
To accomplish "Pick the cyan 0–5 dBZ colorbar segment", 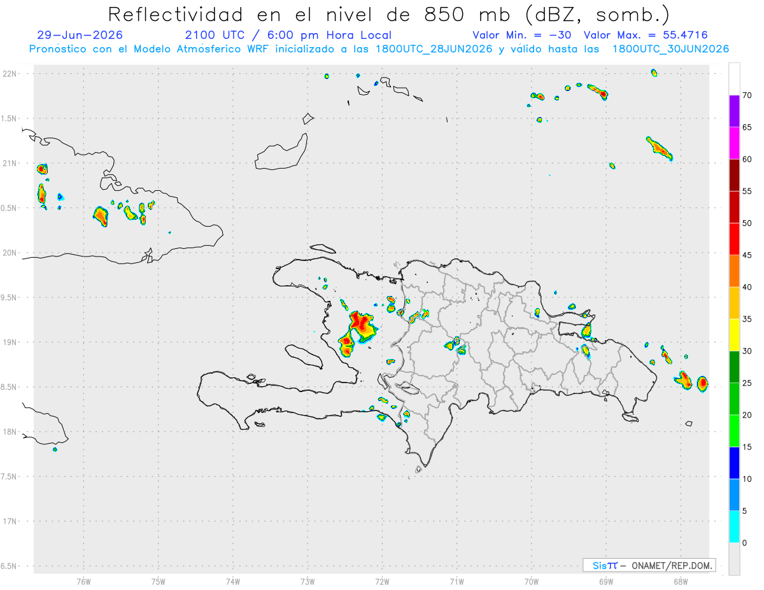I will tap(734, 526).
